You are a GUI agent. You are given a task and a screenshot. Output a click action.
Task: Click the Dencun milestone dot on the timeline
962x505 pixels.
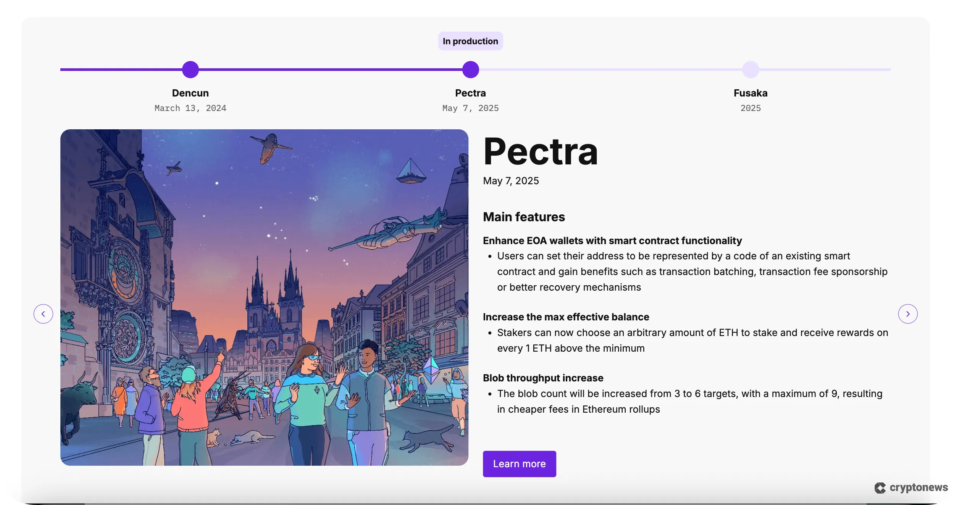[190, 69]
